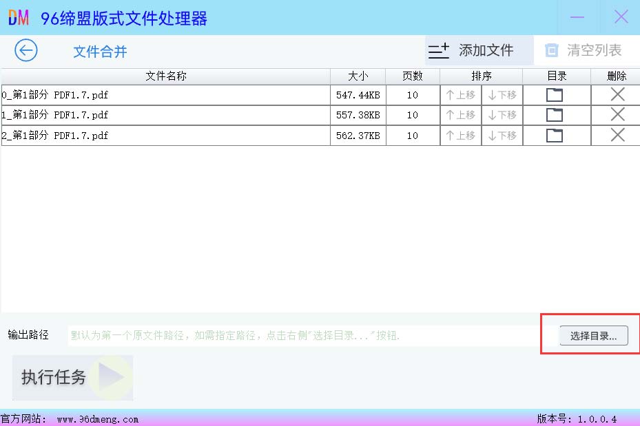Move 2_第1部分 file up with 上移
The image size is (640, 426).
pos(461,136)
